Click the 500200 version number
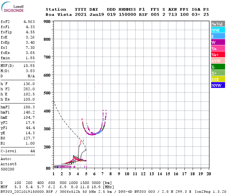Image resolution: width=227 pixels, height=194 pixels. pyautogui.click(x=7, y=169)
